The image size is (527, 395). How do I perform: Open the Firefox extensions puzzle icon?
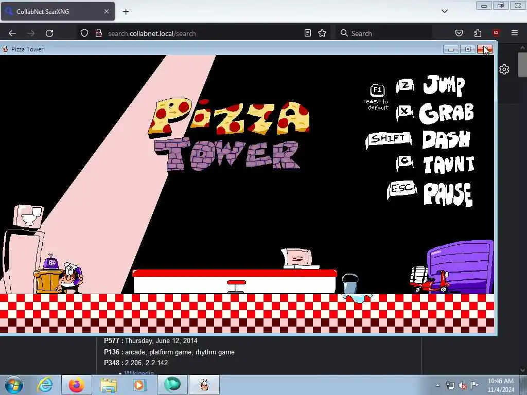(478, 33)
